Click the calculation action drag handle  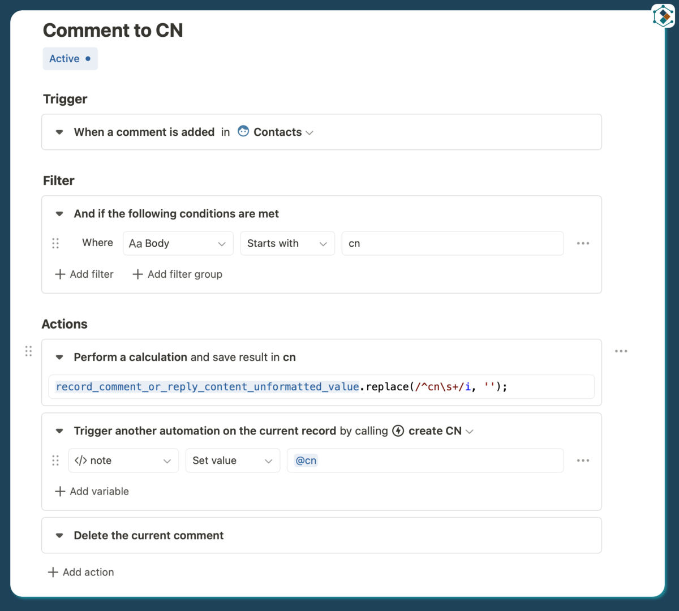pyautogui.click(x=28, y=351)
